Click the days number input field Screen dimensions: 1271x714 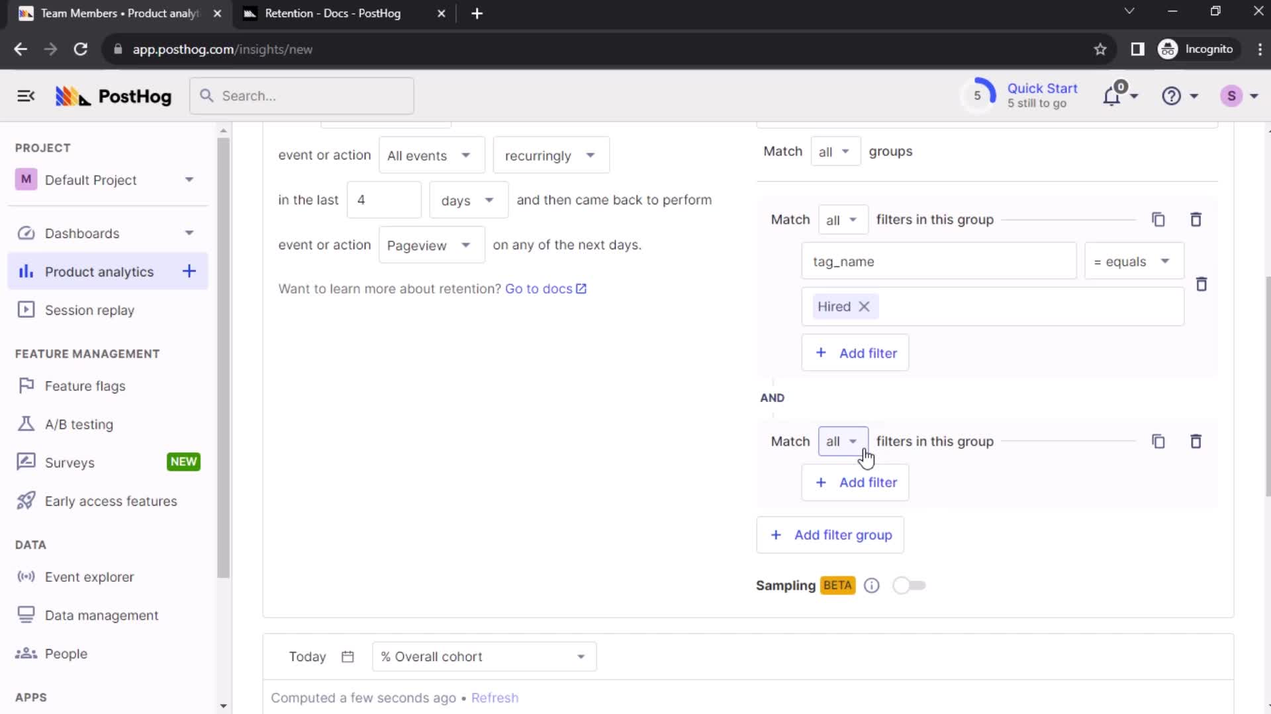click(x=383, y=199)
